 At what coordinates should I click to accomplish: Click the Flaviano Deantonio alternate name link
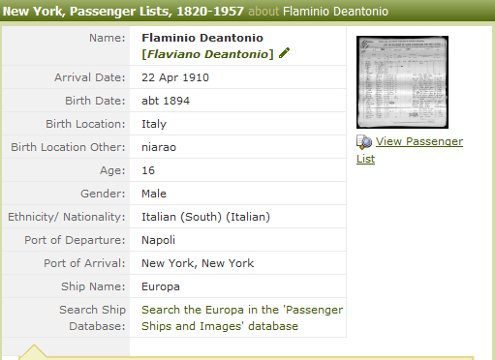tap(207, 54)
